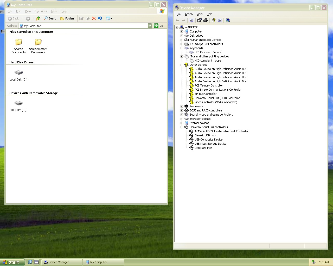Collapse the WARRIOR root node
Screen dimensions: 333x266
(177, 27)
